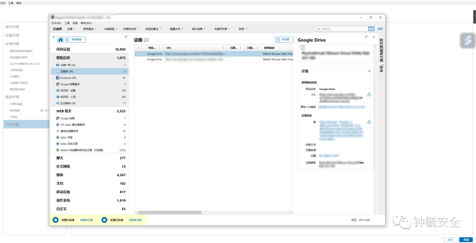
Task: Click the icon beside 标识符 - 设备
Action: (58, 90)
